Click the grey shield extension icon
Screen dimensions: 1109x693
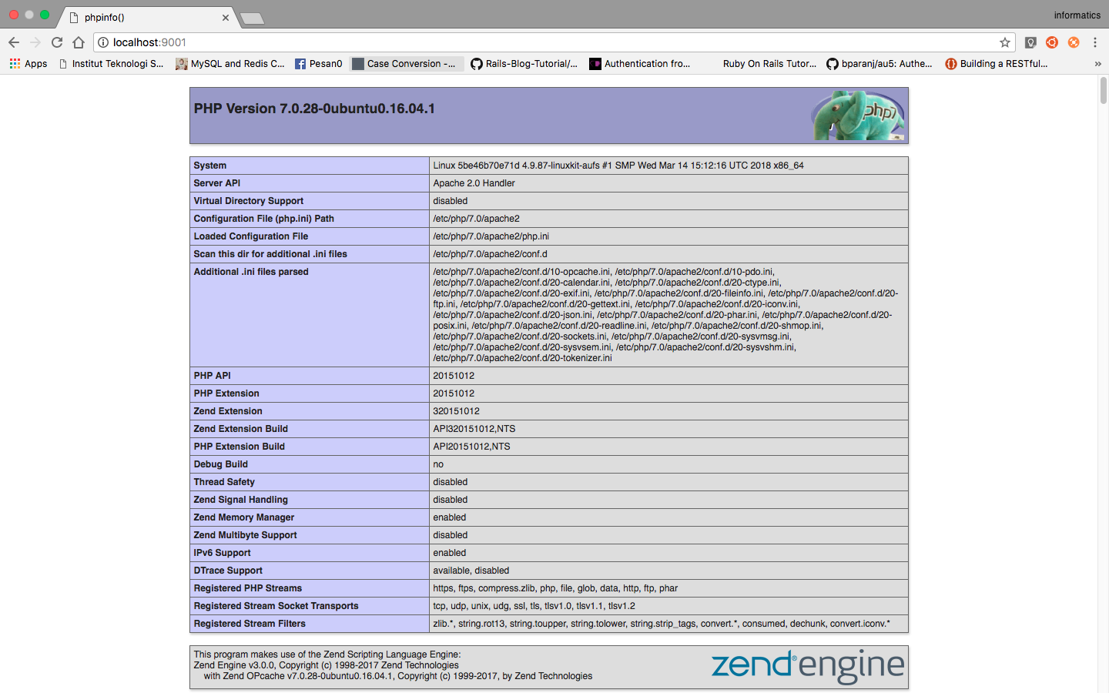click(1030, 42)
